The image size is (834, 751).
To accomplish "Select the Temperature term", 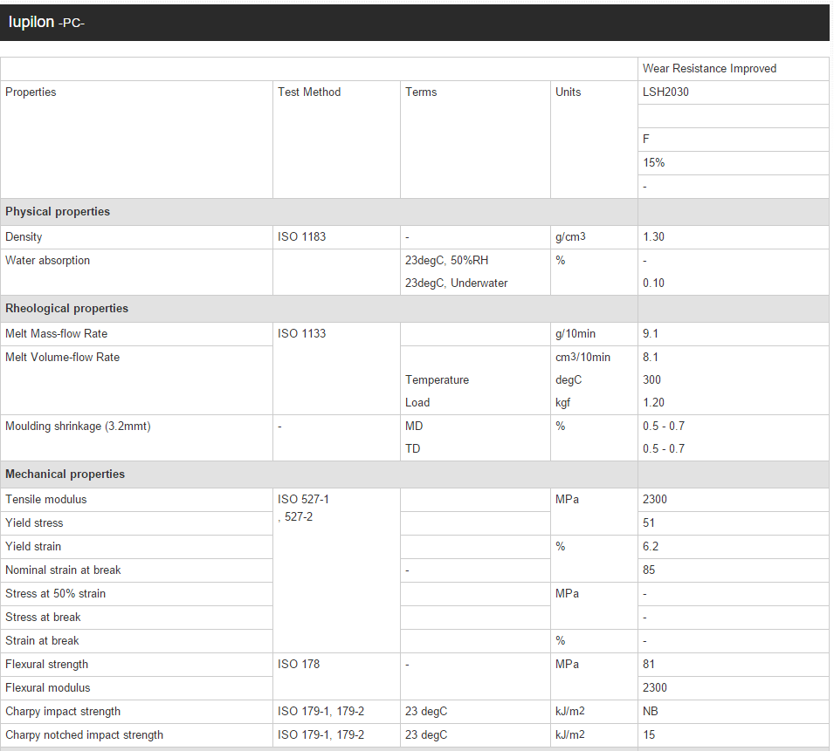I will coord(437,379).
